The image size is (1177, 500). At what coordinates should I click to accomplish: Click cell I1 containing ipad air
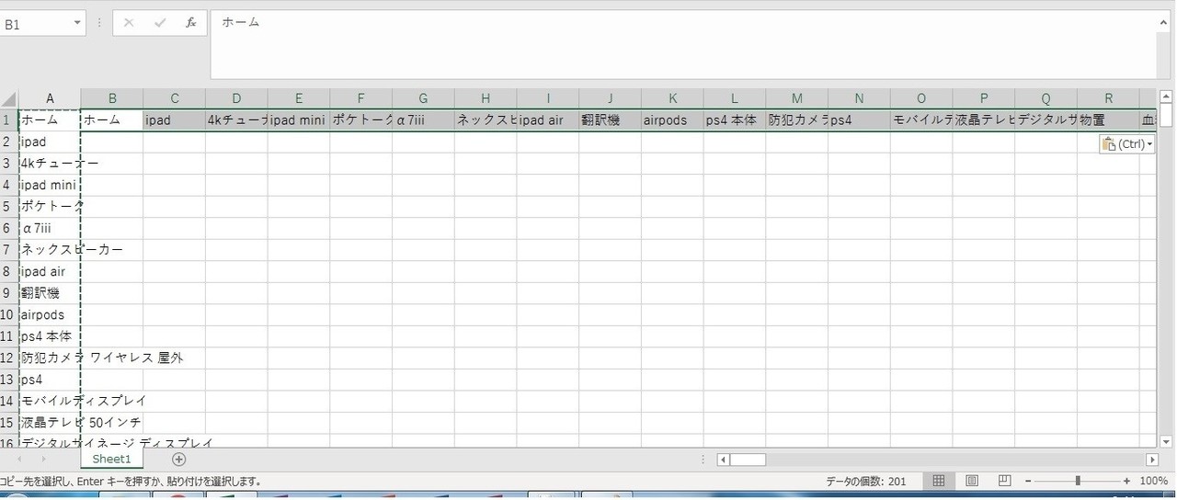548,120
